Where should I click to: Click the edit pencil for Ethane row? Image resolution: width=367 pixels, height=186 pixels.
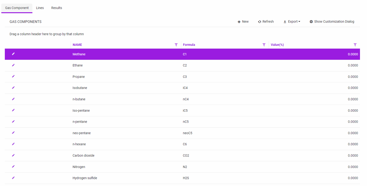[x=13, y=65]
